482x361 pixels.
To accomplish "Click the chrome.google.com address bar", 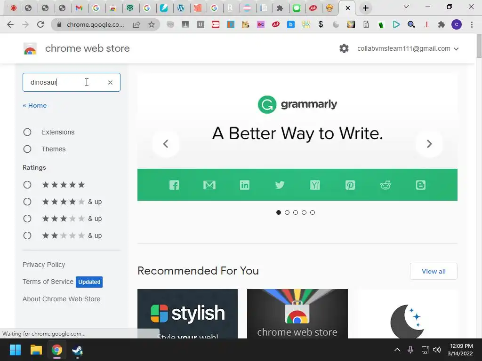I will [95, 24].
